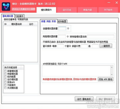
Task: Select the 万能操作 tab
Action: (19, 16)
